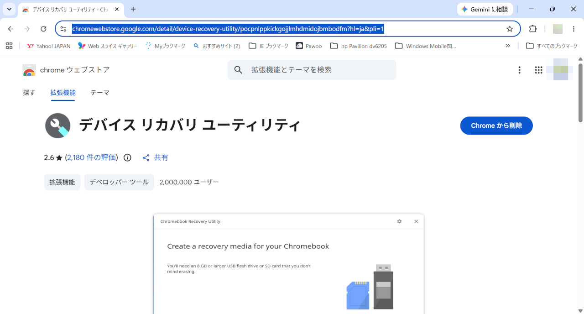Open the Google apps grid icon
The width and height of the screenshot is (584, 314).
click(538, 70)
